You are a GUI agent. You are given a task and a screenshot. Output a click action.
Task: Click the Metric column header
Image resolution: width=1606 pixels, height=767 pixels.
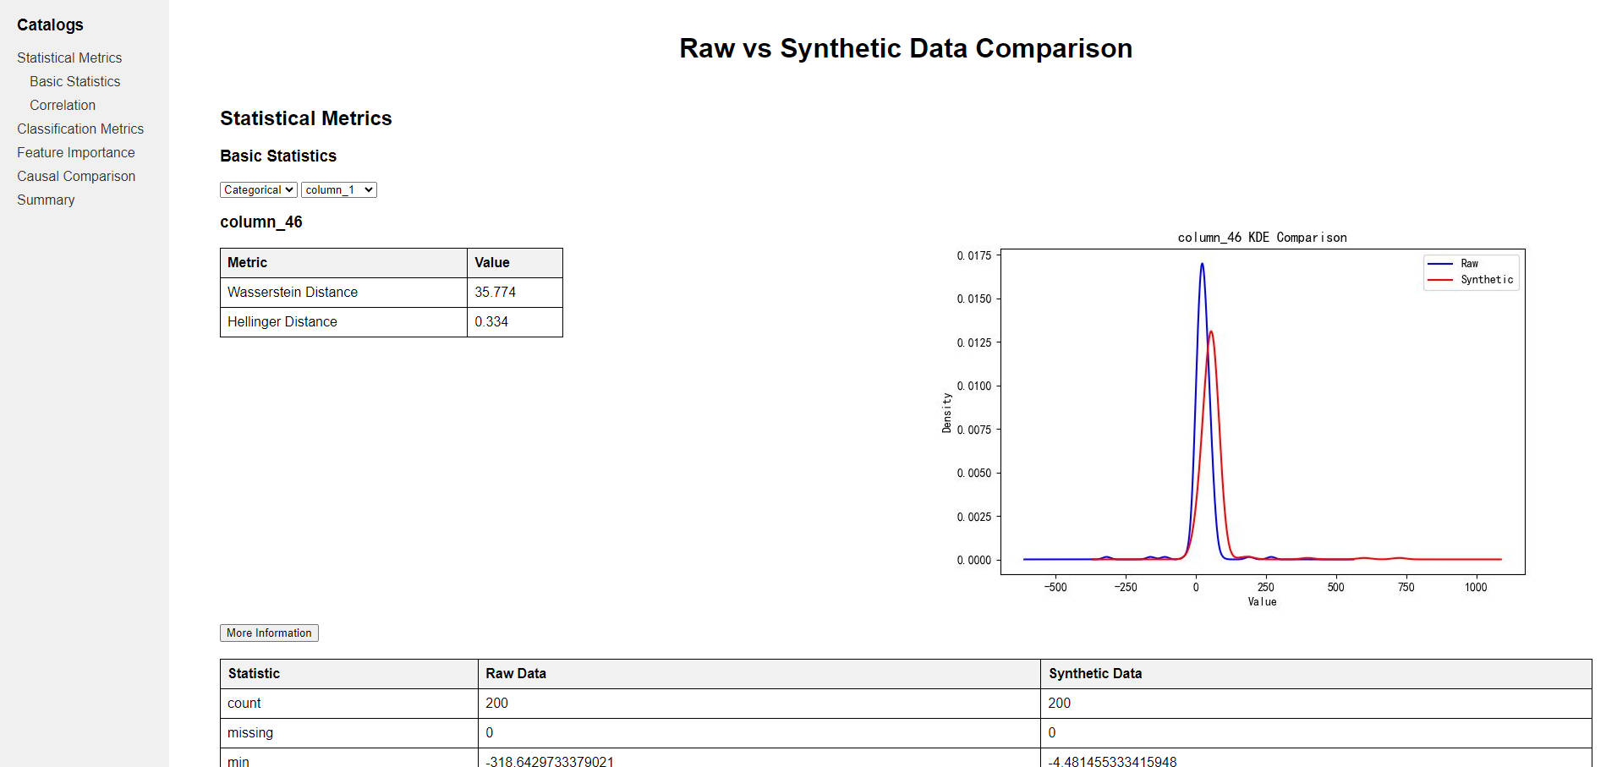pos(343,263)
